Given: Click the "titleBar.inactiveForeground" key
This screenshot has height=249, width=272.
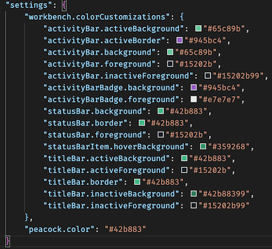Looking at the screenshot, I should click(111, 206).
